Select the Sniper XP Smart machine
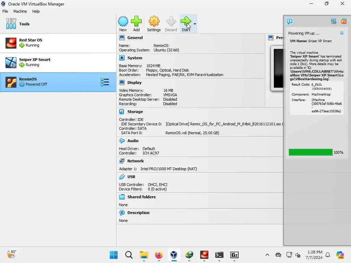Viewport: 351px width, 263px height. [58, 62]
